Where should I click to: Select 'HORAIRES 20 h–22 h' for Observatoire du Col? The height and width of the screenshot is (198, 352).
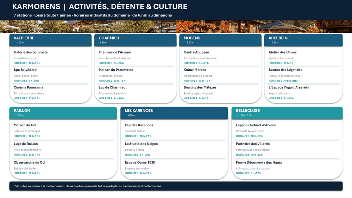(x=27, y=173)
